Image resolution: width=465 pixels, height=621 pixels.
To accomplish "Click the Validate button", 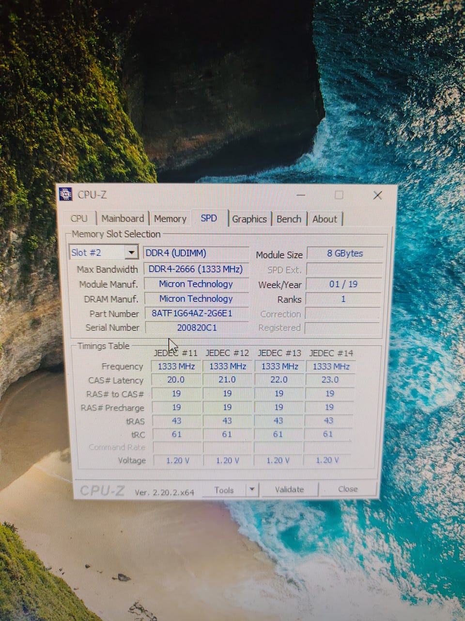I will tap(289, 489).
